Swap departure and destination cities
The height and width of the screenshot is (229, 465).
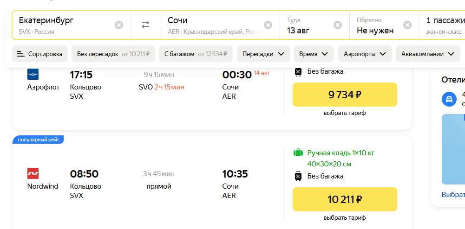(145, 25)
